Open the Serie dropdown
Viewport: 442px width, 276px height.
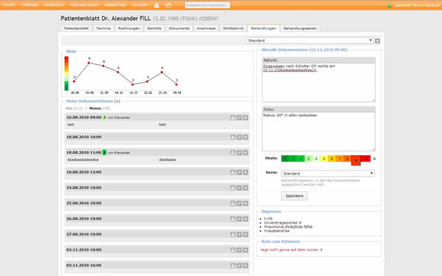click(x=328, y=173)
